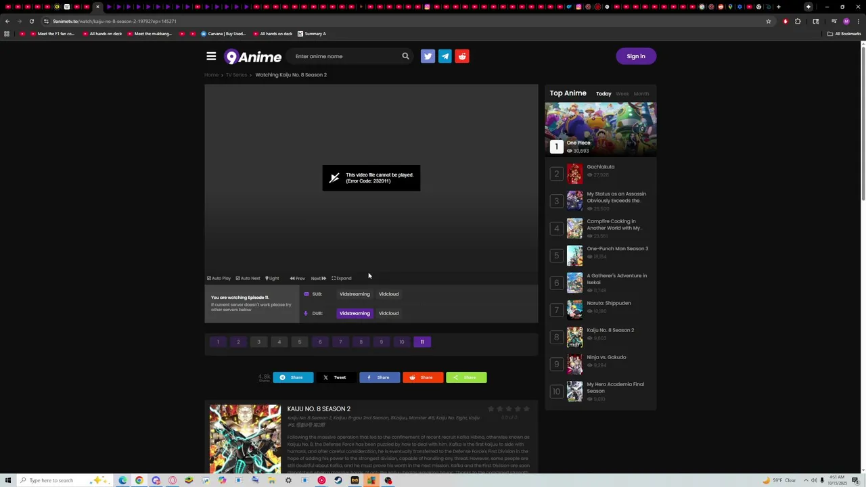866x487 pixels.
Task: Open episode 4
Action: coord(279,342)
